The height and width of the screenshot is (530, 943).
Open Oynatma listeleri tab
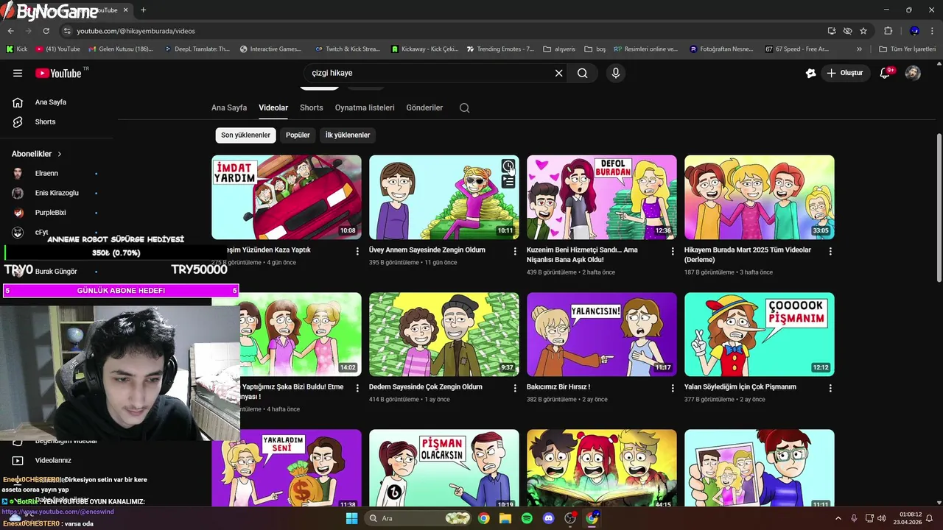click(365, 107)
